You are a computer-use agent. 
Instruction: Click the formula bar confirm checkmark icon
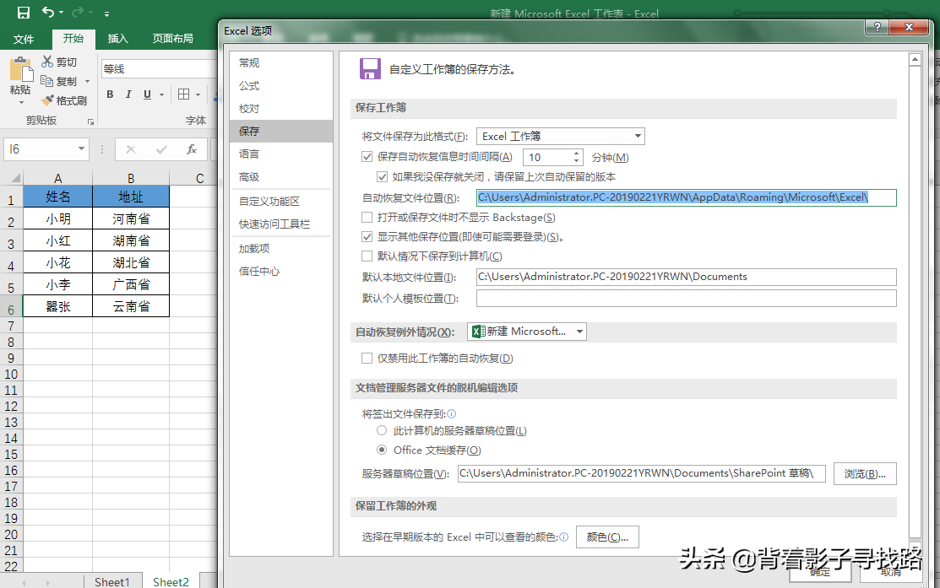pos(161,149)
